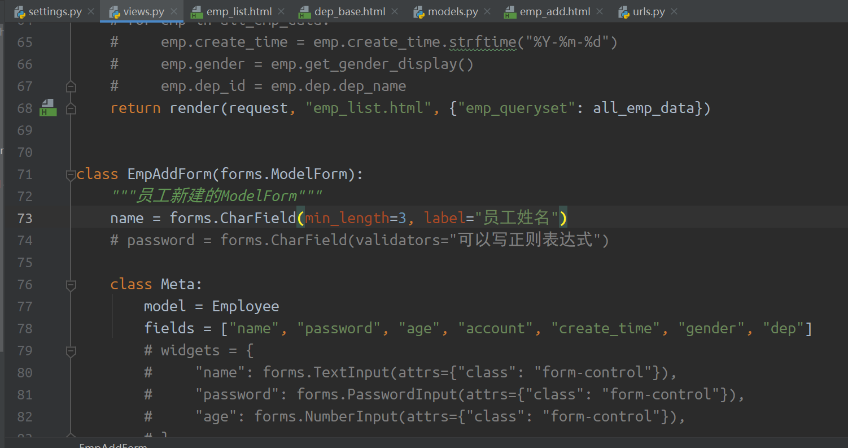The width and height of the screenshot is (848, 448).
Task: Click the EmpAddForm class name
Action: [169, 174]
